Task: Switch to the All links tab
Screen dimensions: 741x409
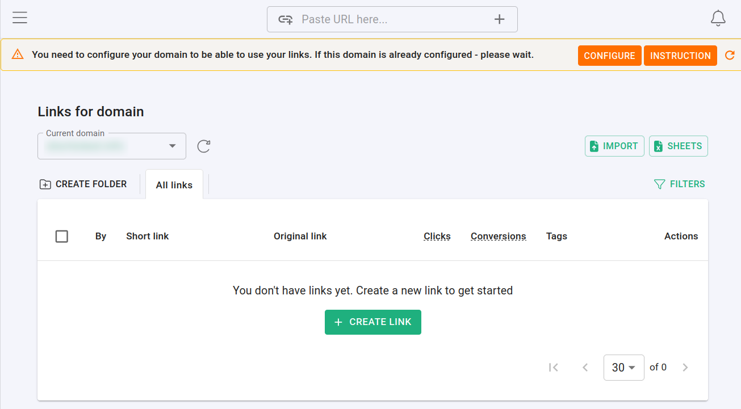Action: (174, 184)
